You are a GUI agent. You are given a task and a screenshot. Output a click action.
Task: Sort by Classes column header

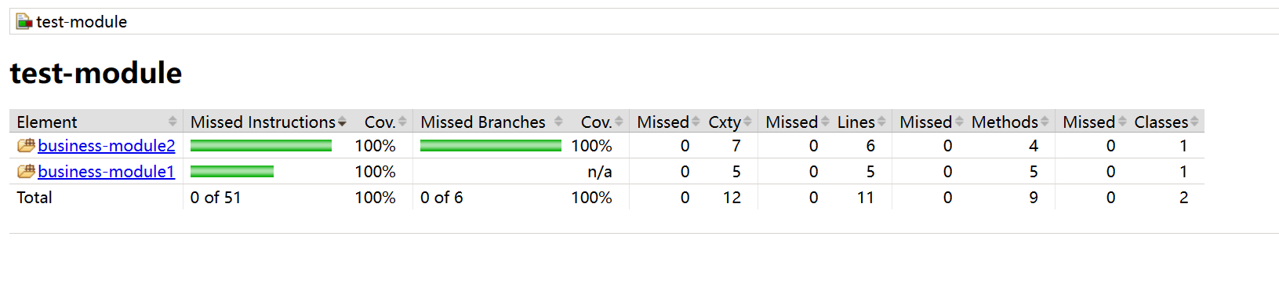1166,122
